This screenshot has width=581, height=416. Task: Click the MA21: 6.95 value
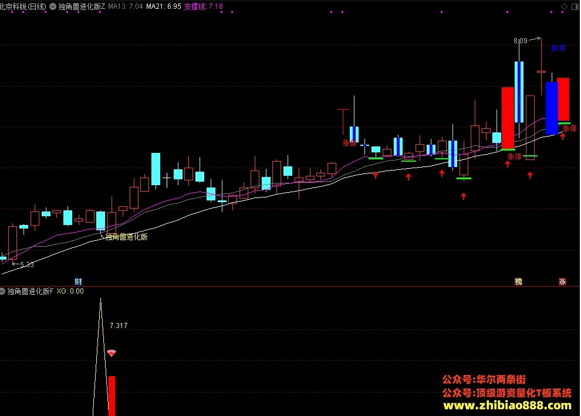pos(164,6)
